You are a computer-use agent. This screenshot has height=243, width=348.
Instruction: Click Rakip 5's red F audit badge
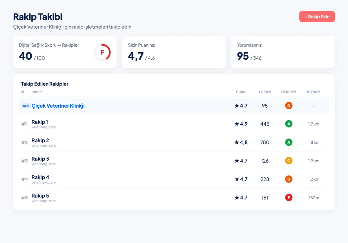(x=289, y=198)
